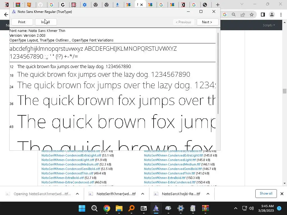Screen dimensions: 287x215
Task: Open clock and date in taskbar
Action: tap(266, 208)
